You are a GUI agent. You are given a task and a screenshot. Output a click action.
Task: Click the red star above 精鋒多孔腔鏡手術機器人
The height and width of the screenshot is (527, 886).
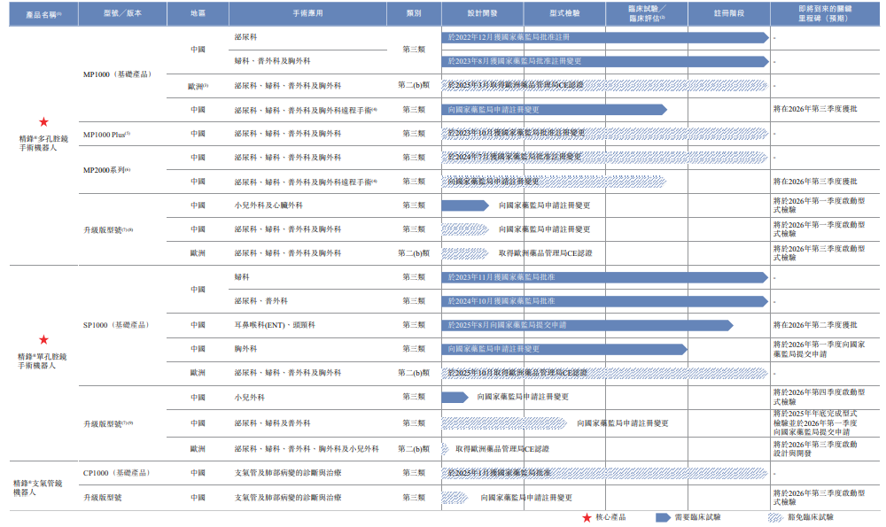click(43, 122)
